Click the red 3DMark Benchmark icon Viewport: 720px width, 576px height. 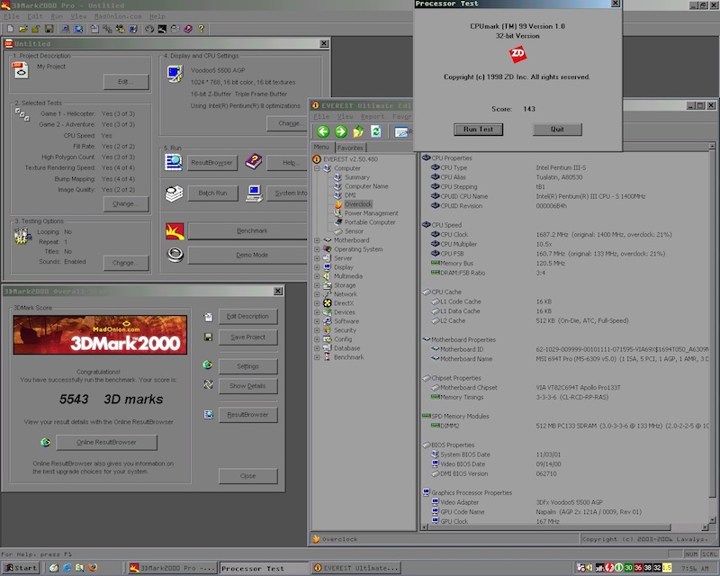pyautogui.click(x=175, y=231)
